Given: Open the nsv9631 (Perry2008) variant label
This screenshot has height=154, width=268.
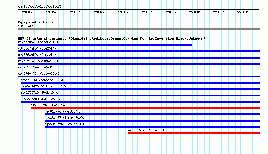Looking at the screenshot, I should point(35,67).
